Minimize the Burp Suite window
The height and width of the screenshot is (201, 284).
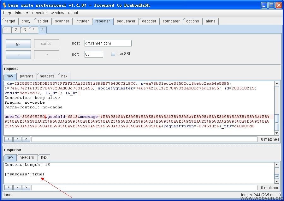264,5
